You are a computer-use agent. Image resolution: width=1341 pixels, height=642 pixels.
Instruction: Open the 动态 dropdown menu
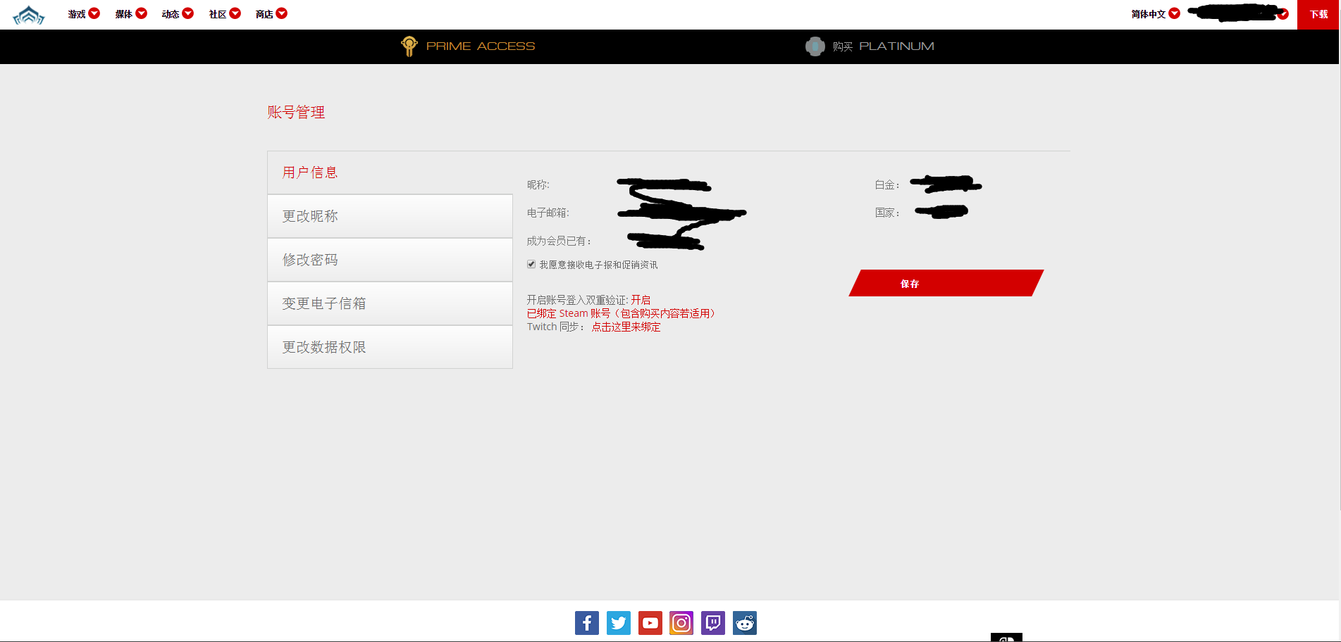[178, 13]
